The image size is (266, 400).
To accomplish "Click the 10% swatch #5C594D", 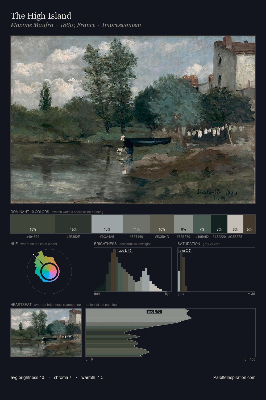I will tap(162, 224).
